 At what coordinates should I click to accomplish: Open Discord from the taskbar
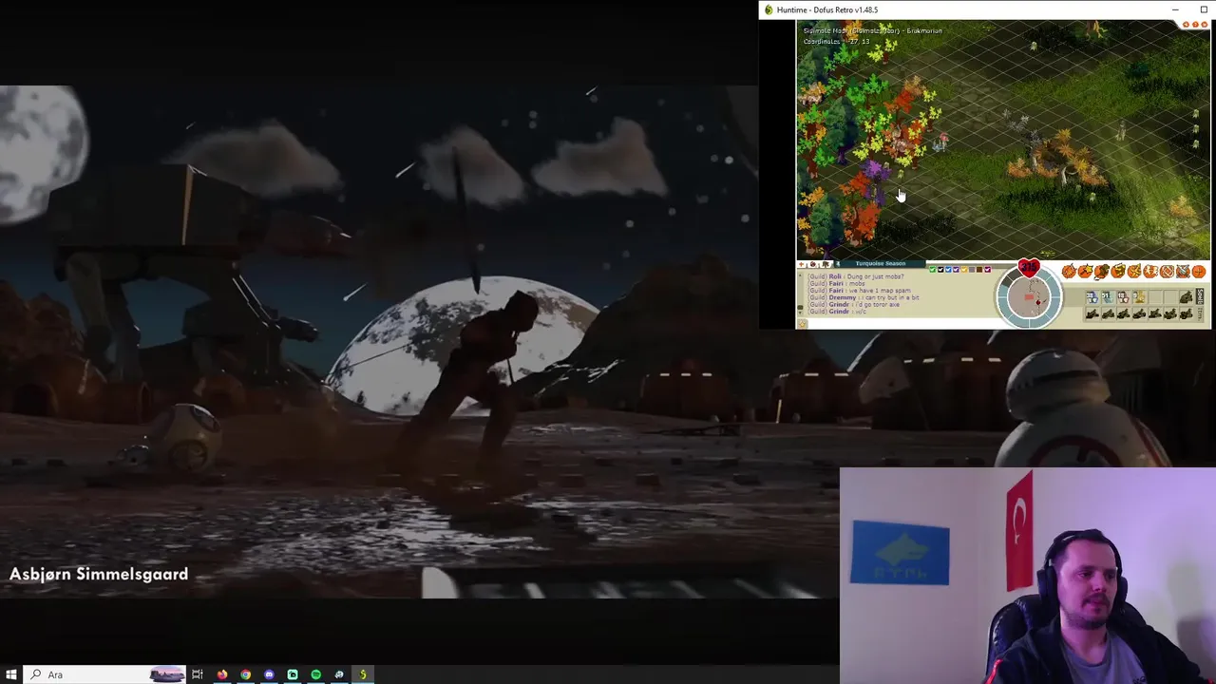(x=269, y=674)
